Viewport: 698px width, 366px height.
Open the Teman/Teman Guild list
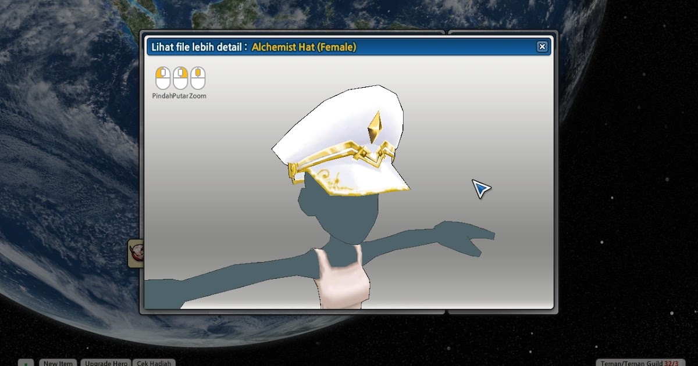click(639, 363)
